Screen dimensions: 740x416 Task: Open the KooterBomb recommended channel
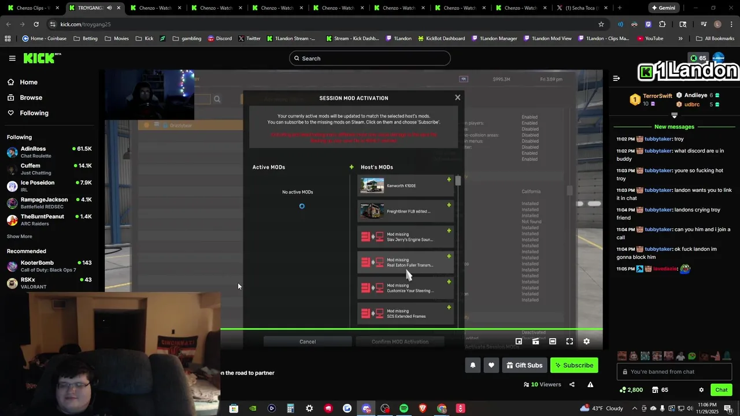[x=49, y=266]
